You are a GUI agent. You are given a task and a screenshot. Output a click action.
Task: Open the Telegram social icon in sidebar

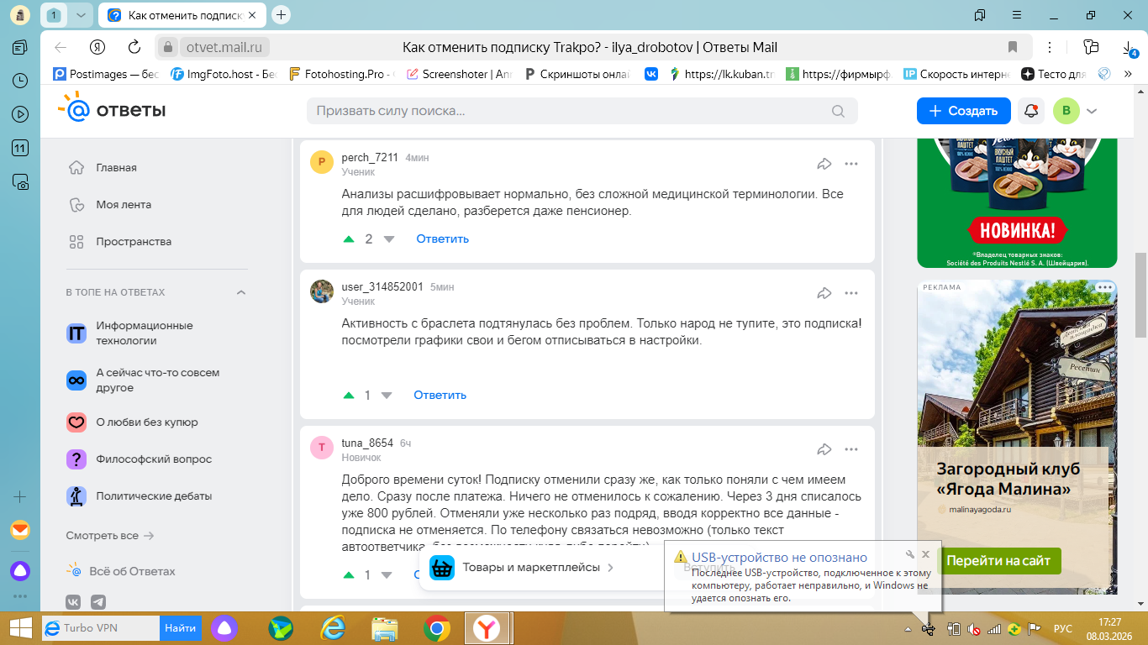point(98,602)
